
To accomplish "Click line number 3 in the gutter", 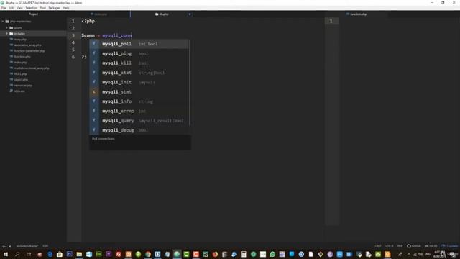I will coord(73,35).
